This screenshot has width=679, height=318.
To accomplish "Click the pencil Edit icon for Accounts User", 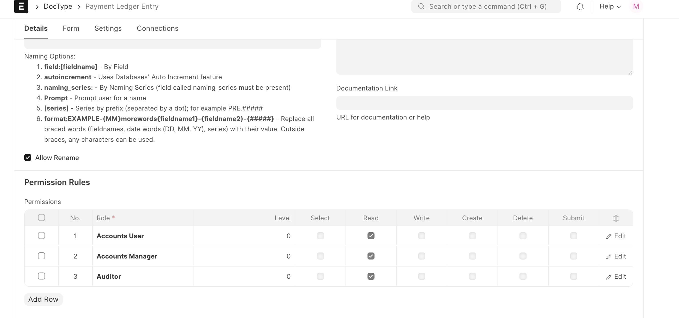I will pyautogui.click(x=608, y=236).
